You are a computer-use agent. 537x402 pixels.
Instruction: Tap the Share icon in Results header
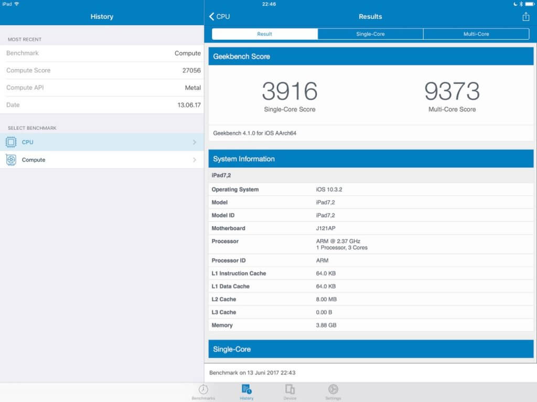click(x=525, y=17)
